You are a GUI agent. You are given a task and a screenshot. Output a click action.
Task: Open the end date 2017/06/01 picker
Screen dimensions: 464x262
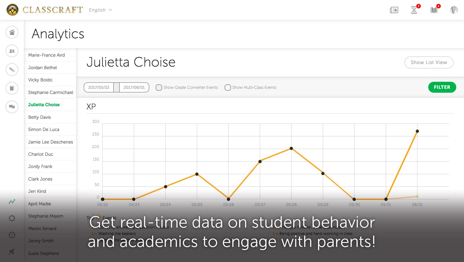pos(134,88)
